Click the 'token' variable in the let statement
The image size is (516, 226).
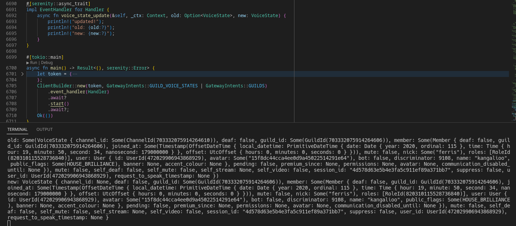[x=54, y=74]
